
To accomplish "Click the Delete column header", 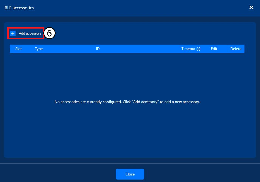I will tap(236, 49).
